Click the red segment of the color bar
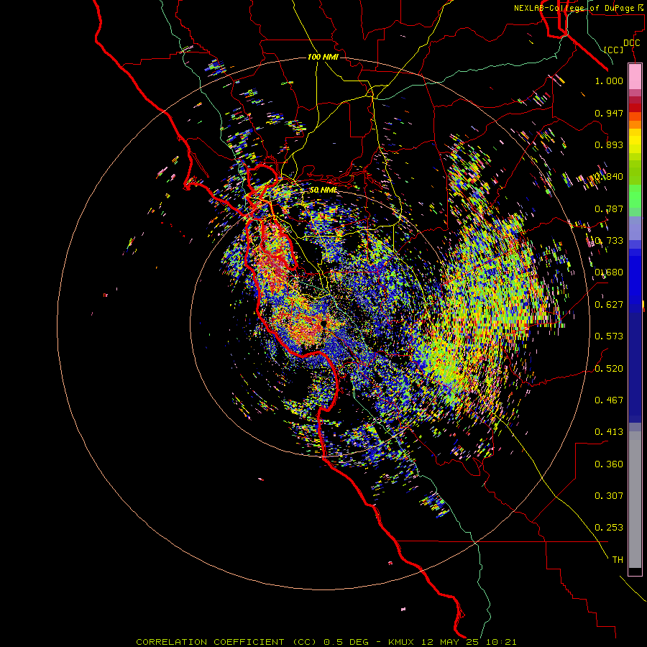The image size is (647, 647). [635, 107]
